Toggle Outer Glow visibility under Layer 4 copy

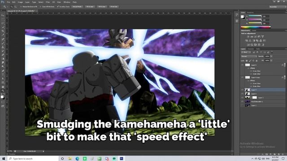tap(251, 86)
